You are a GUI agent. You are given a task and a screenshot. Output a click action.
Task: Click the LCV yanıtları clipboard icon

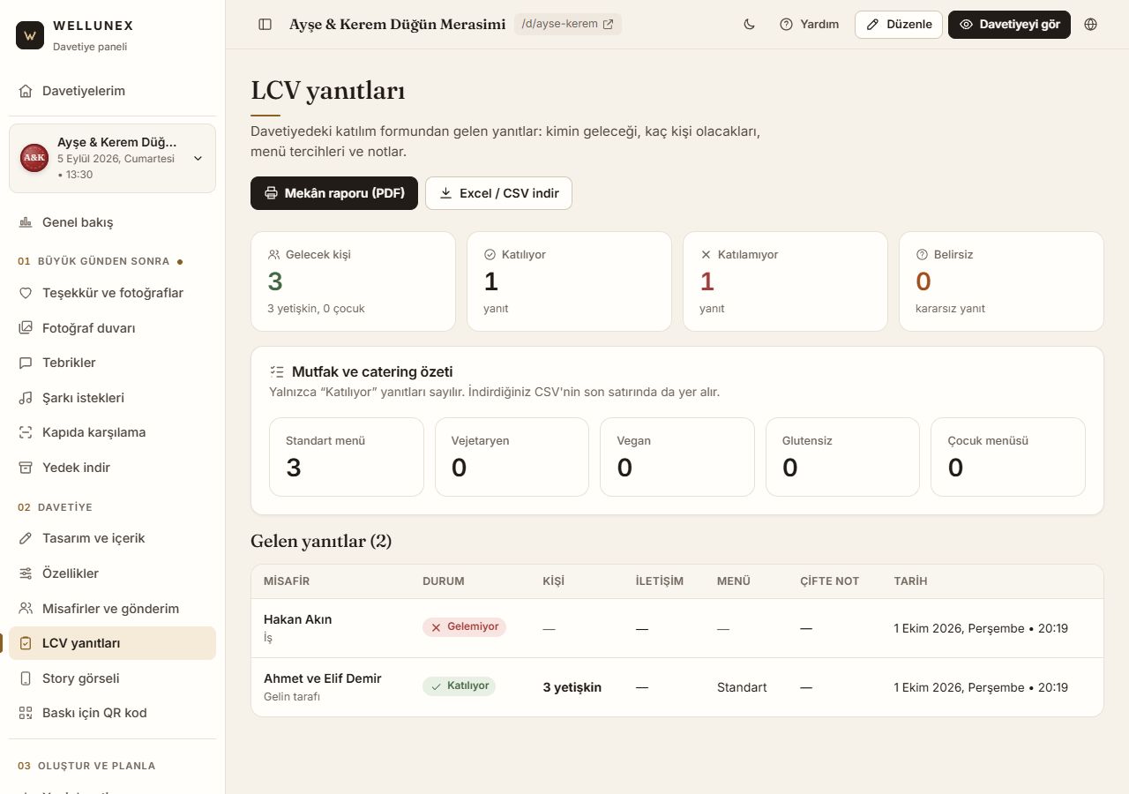coord(26,643)
